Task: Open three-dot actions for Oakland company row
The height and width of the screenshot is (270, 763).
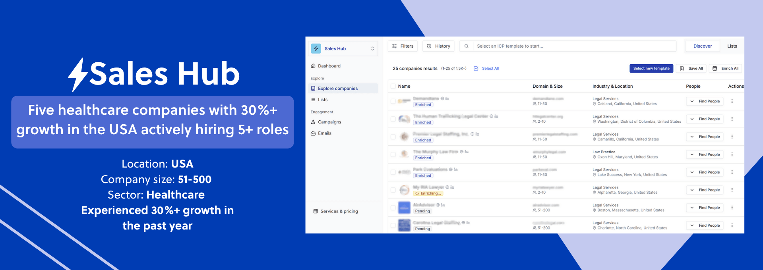Action: coord(732,101)
